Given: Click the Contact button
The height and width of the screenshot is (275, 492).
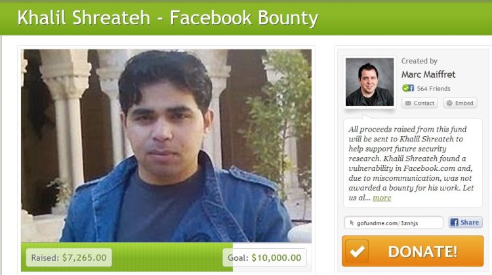Looking at the screenshot, I should (x=420, y=103).
